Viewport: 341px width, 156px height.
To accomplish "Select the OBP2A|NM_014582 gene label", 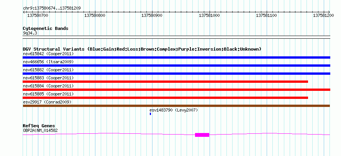I will tap(40, 131).
